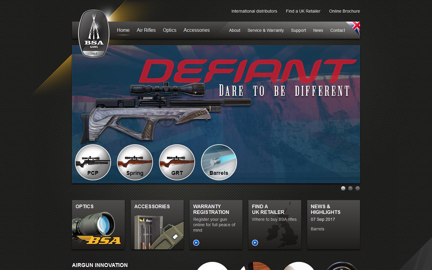
Task: Select the first slideshow dot
Action: 343,188
